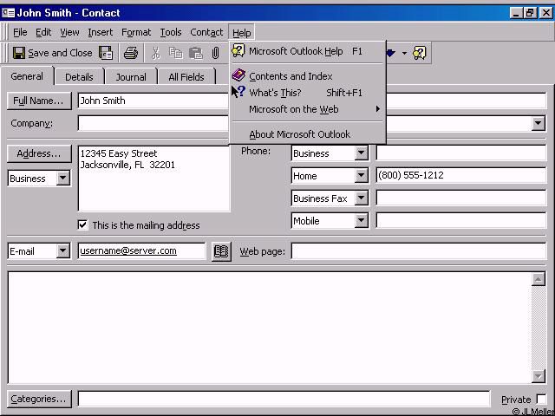Click the contact icon in the title bar

[x=8, y=13]
